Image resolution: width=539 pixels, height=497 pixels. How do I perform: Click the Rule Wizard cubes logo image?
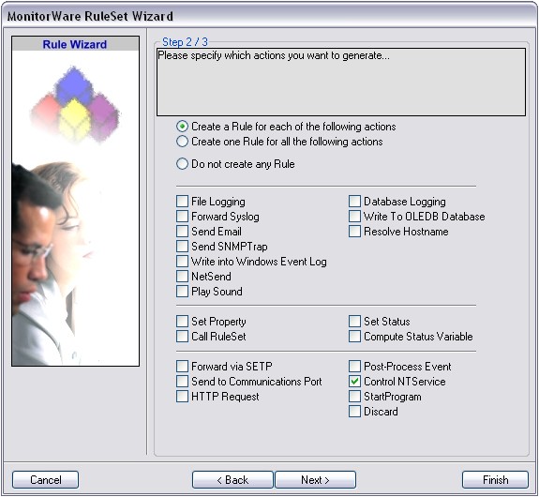pos(76,105)
